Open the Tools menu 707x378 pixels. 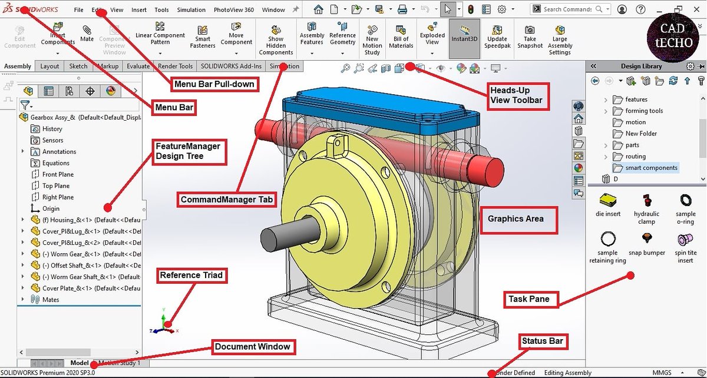point(161,10)
